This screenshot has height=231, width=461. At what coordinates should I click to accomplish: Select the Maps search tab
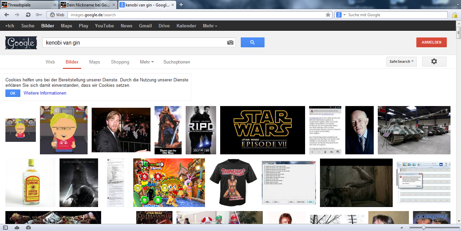(x=95, y=62)
